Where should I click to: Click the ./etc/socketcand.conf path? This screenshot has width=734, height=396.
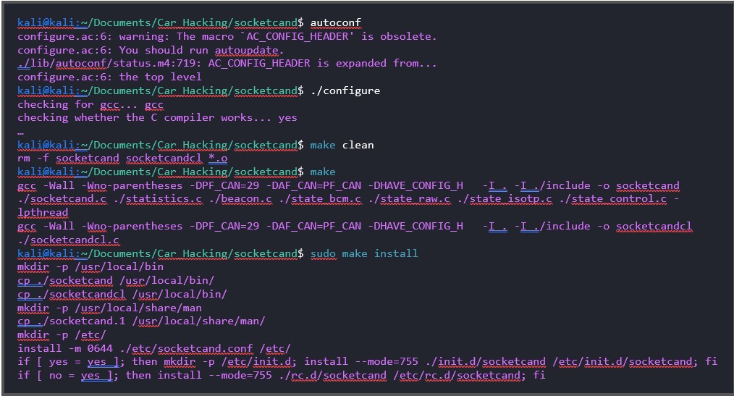pyautogui.click(x=190, y=348)
